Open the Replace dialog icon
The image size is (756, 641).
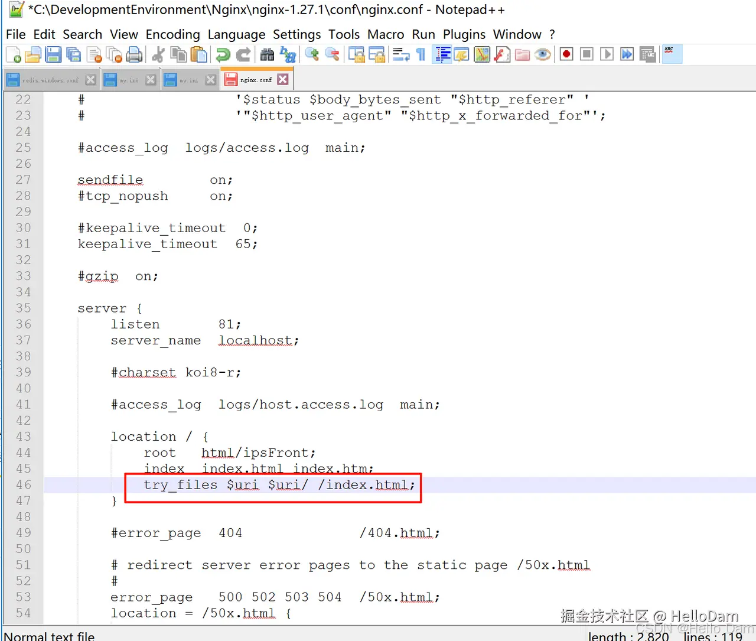click(x=288, y=55)
